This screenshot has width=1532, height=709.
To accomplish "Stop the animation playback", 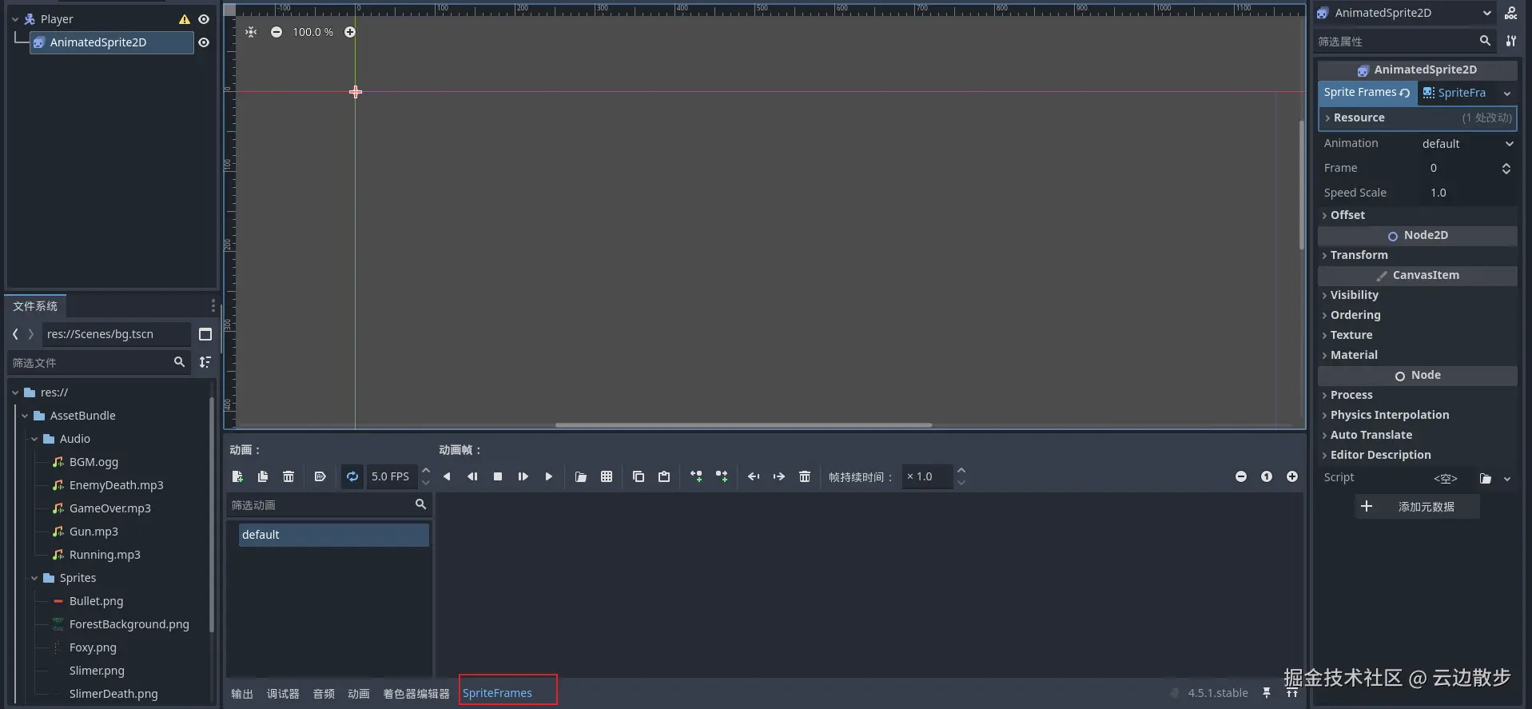I will [x=498, y=476].
